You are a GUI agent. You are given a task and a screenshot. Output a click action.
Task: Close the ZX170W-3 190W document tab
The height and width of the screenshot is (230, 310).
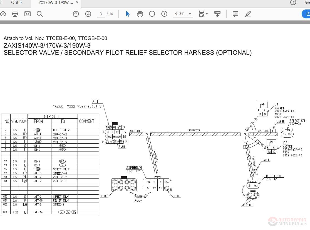[77, 3]
